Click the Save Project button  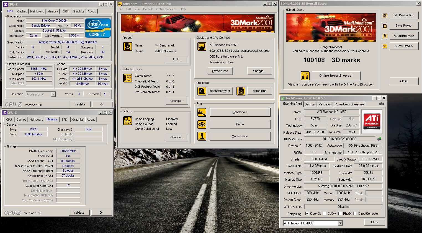coord(404,25)
